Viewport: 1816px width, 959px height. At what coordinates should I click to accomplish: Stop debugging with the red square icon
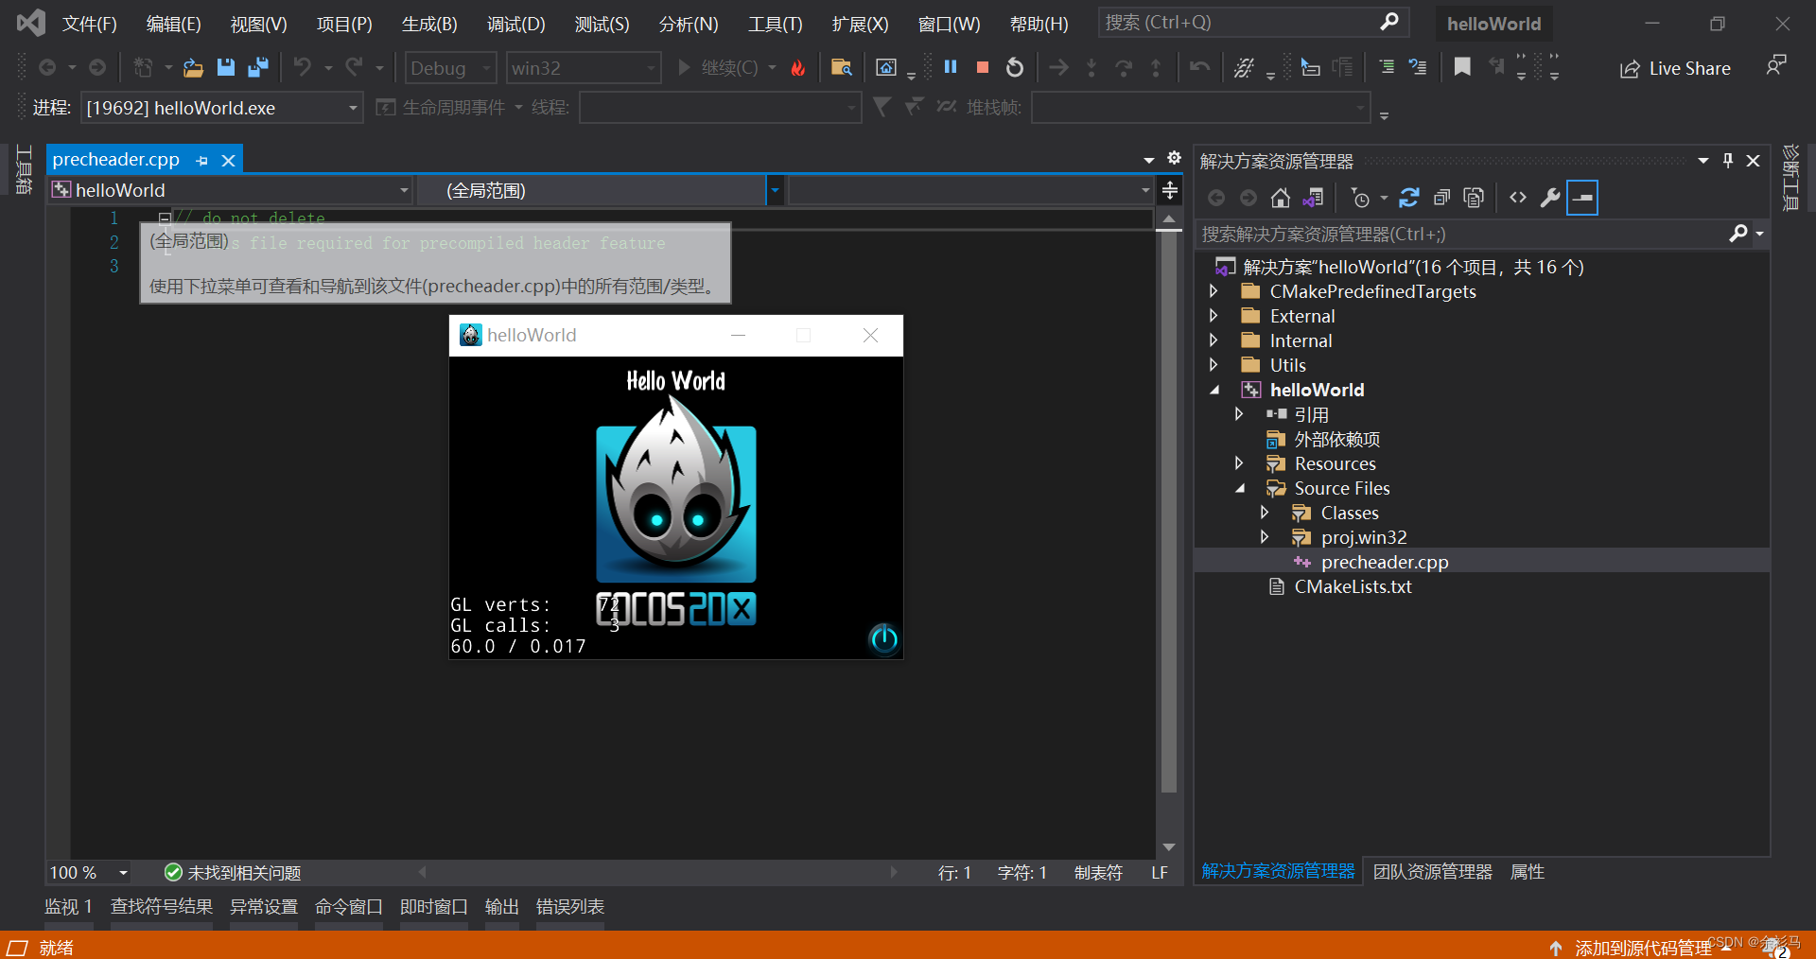coord(983,67)
